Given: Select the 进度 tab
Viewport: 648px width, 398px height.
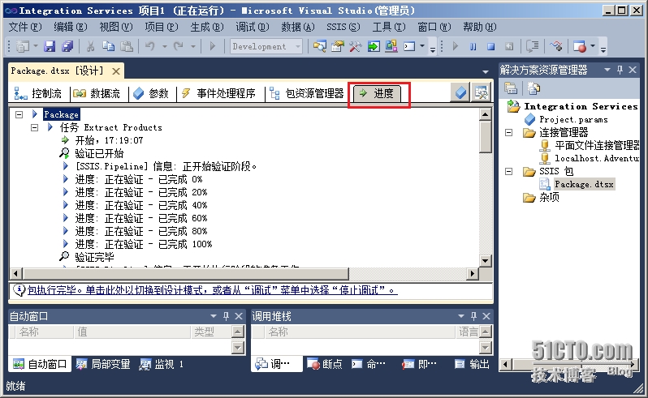Looking at the screenshot, I should [377, 93].
